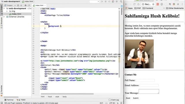Click the body breadcrumb below editor
Viewport: 185px width, 104px height.
click(64, 96)
